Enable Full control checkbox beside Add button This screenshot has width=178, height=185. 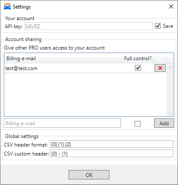pos(138,123)
